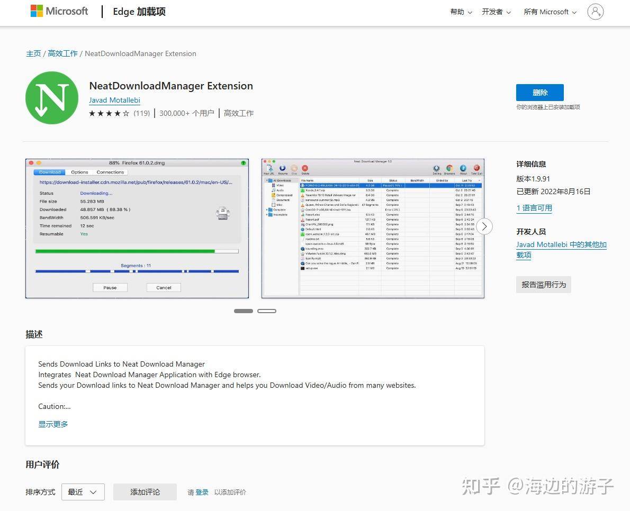Click the 删除 remove extension button
630x511 pixels.
tap(539, 93)
